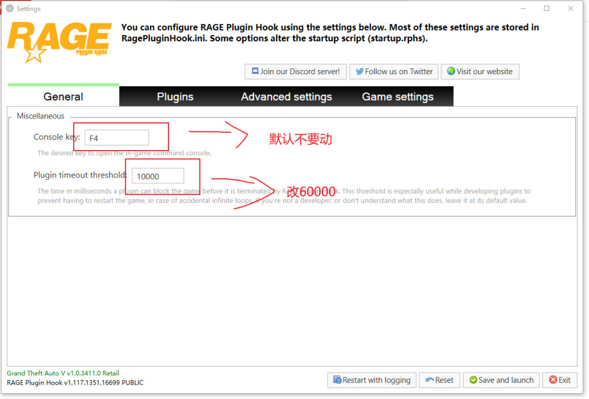Image resolution: width=589 pixels, height=399 pixels.
Task: Click the Plugin timeout threshold field
Action: click(158, 176)
